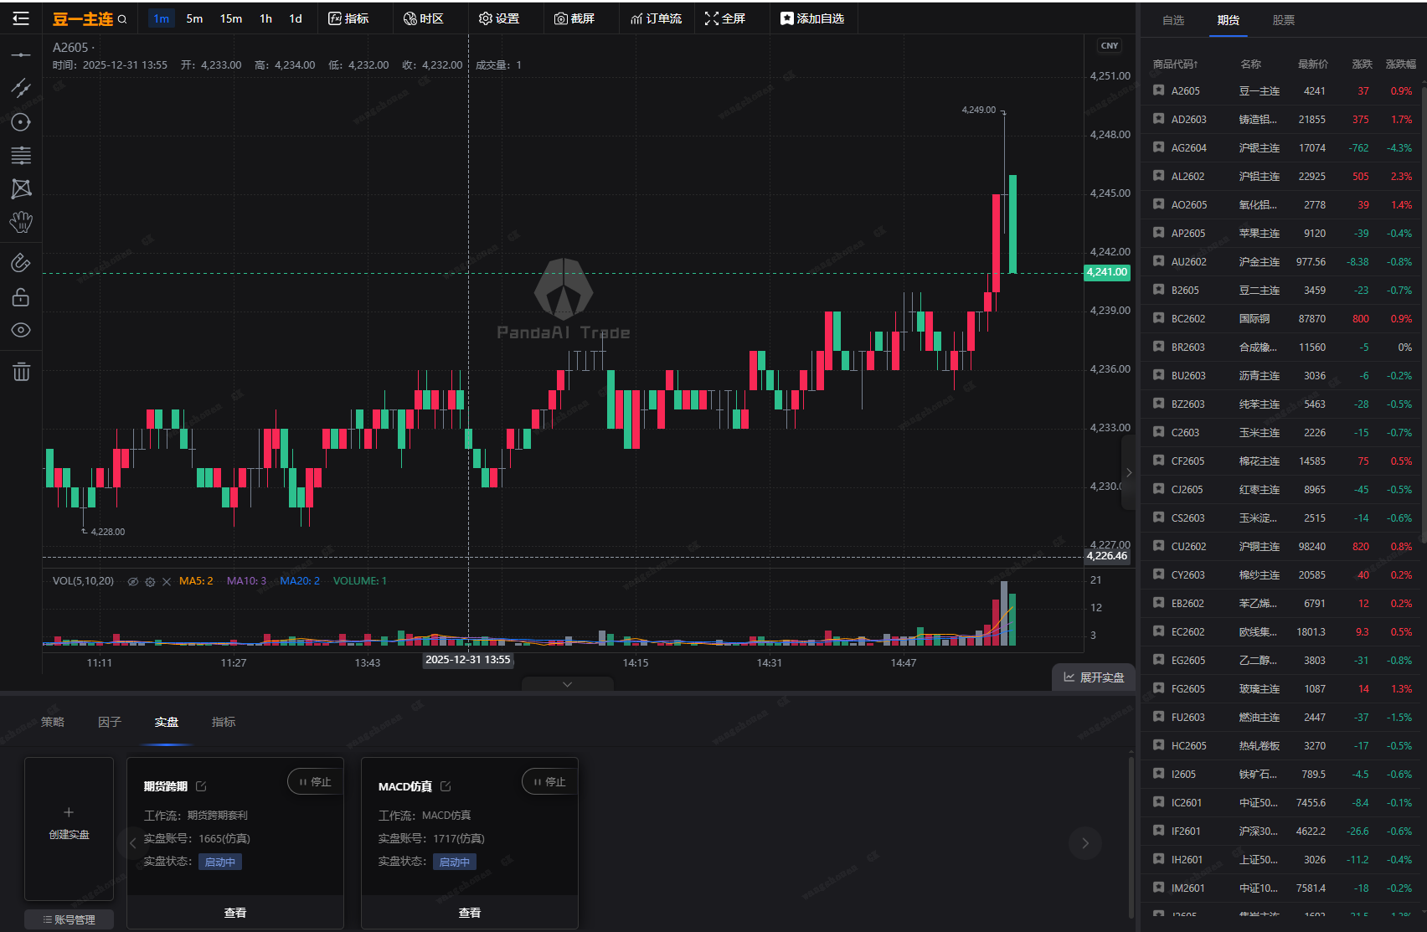Toggle the drawings lock icon

coord(21,296)
